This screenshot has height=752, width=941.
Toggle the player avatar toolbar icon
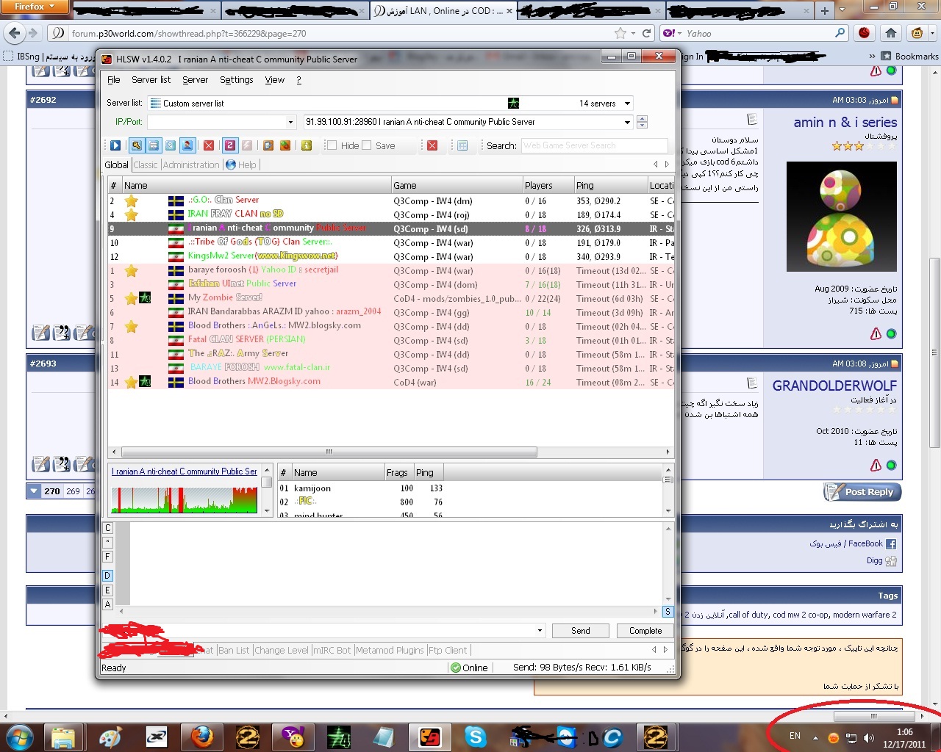187,145
